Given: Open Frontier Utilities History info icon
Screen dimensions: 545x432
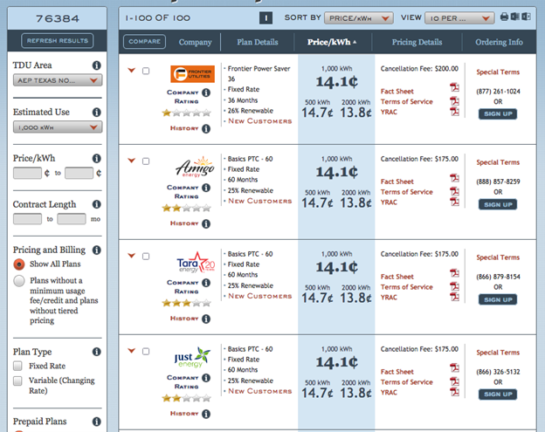Looking at the screenshot, I should point(206,129).
